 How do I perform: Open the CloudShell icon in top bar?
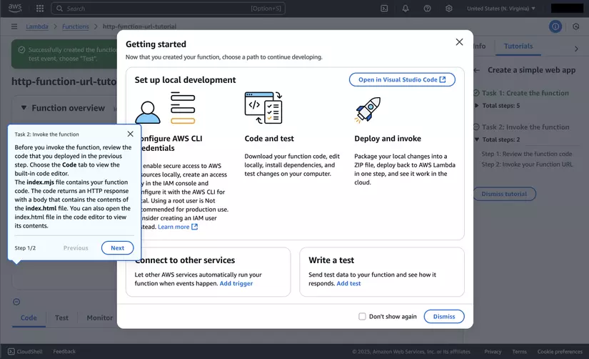tap(384, 9)
